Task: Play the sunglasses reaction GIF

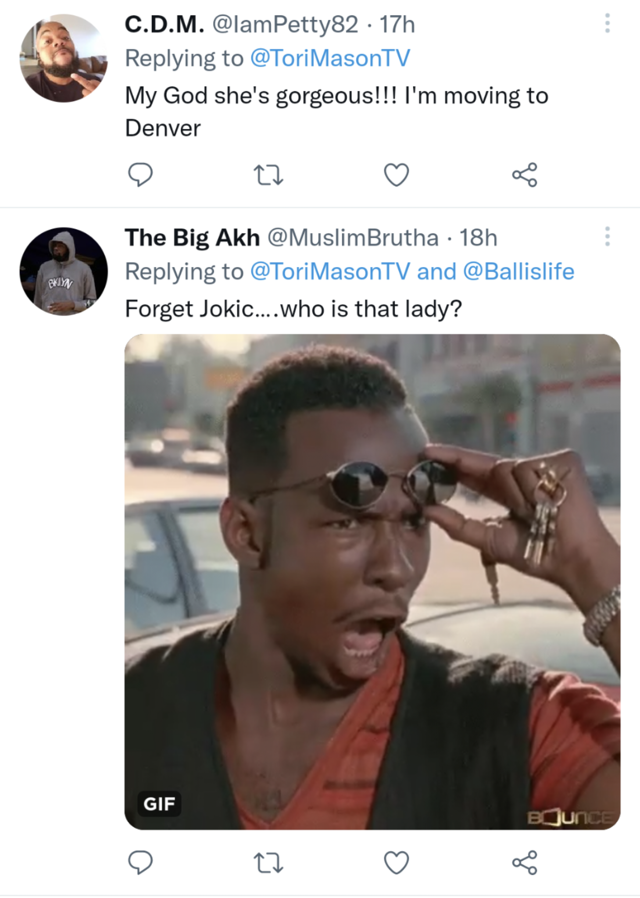Action: click(x=372, y=581)
